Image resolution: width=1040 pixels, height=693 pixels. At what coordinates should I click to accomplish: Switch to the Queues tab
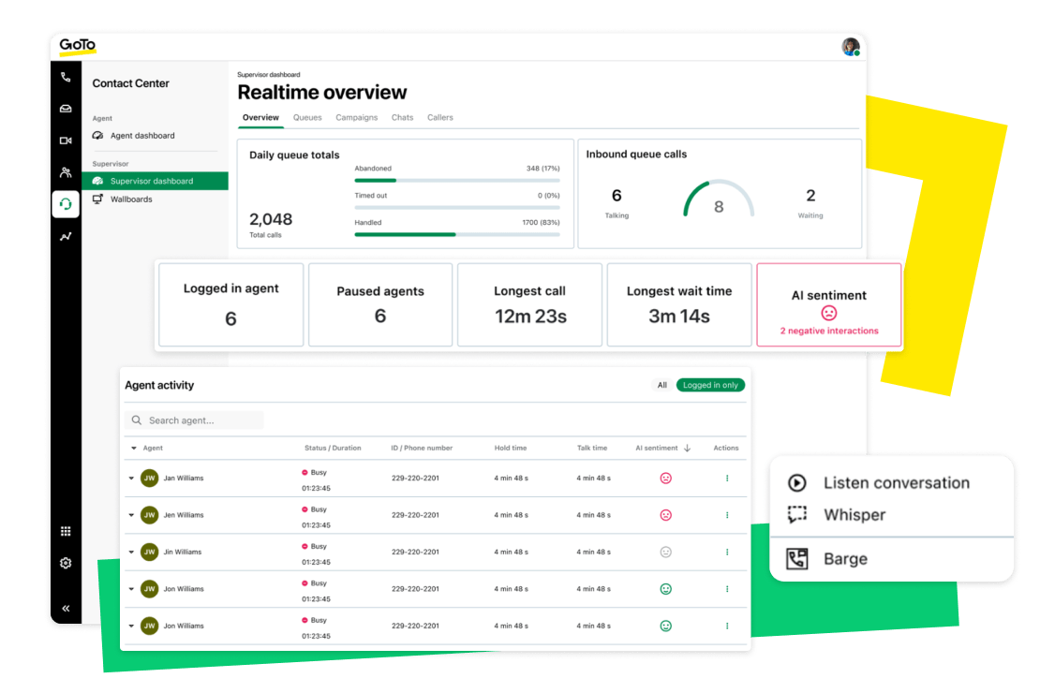coord(307,117)
